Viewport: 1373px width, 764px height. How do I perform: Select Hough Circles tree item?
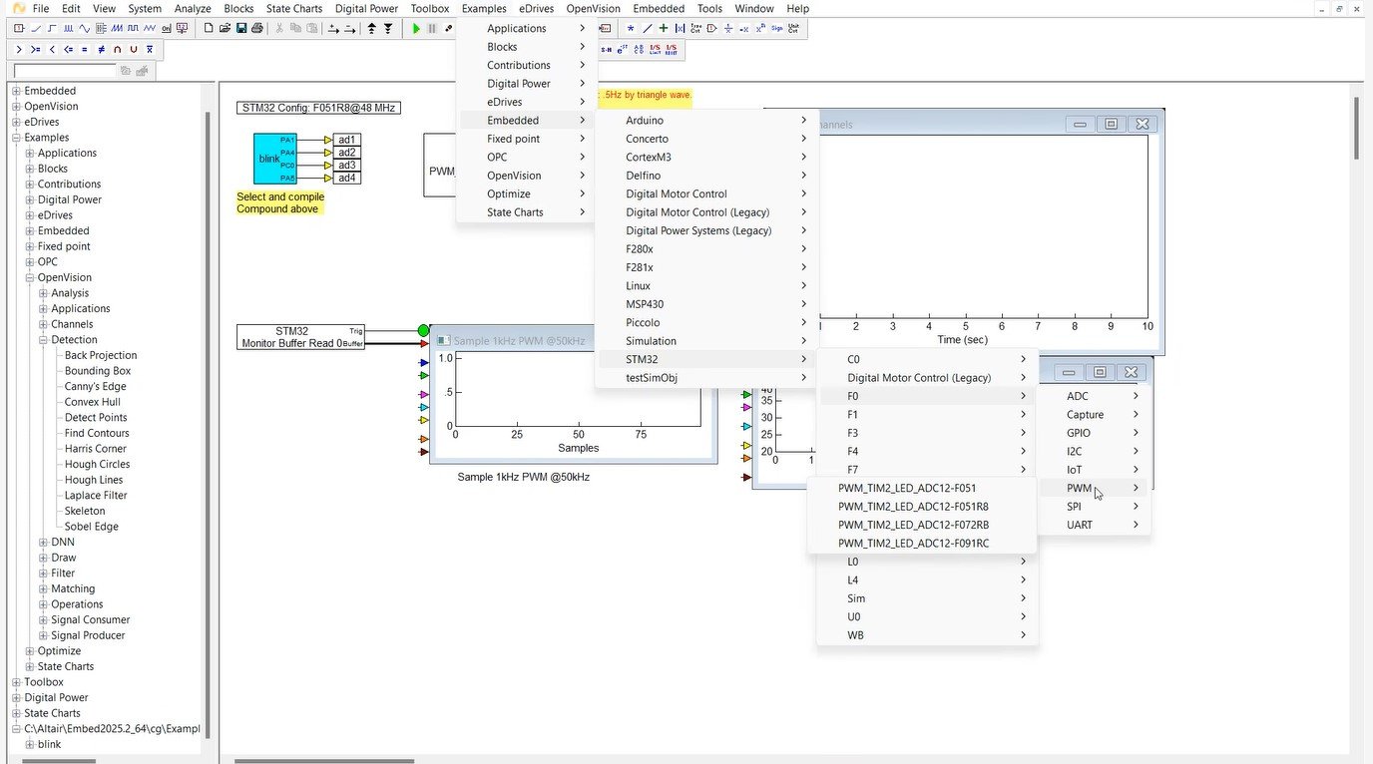(98, 464)
